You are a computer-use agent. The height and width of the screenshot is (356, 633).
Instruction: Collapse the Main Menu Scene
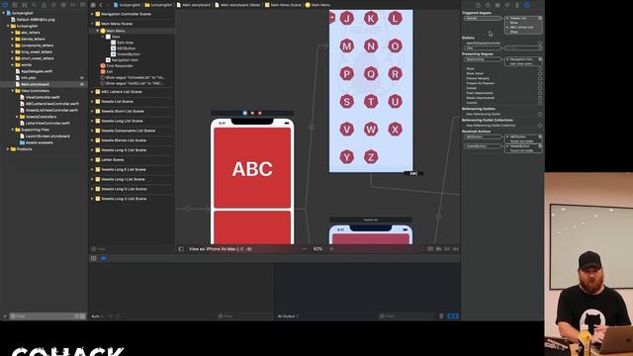coord(92,24)
